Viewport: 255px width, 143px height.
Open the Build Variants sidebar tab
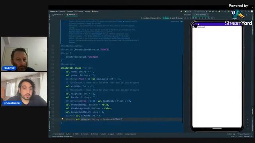pos(50,126)
